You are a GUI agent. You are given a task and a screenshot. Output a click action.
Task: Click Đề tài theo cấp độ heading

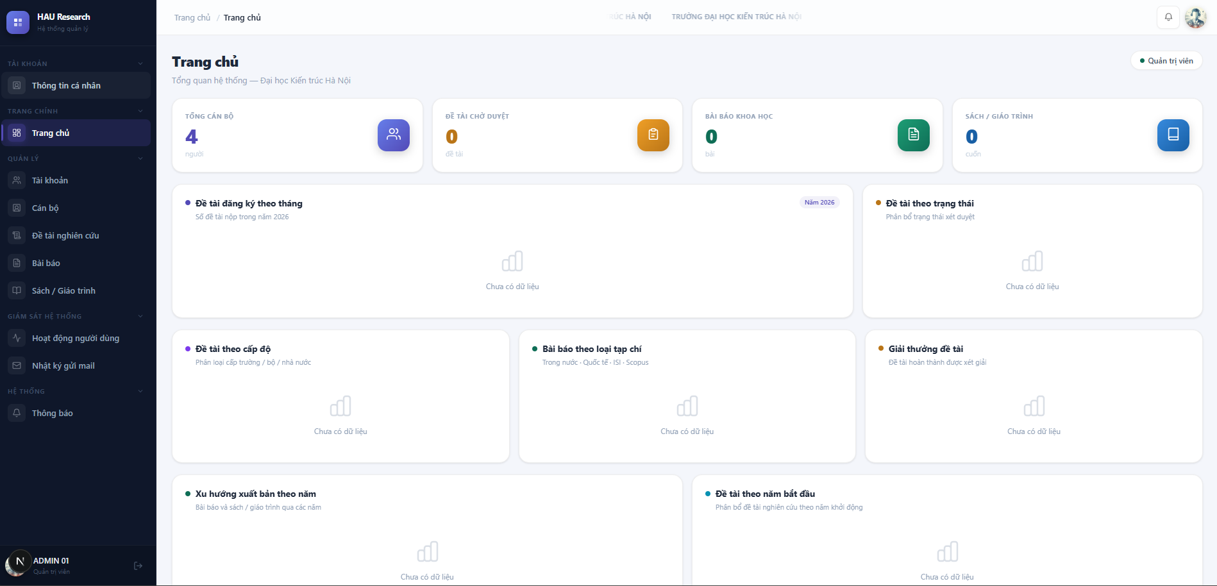click(x=233, y=349)
